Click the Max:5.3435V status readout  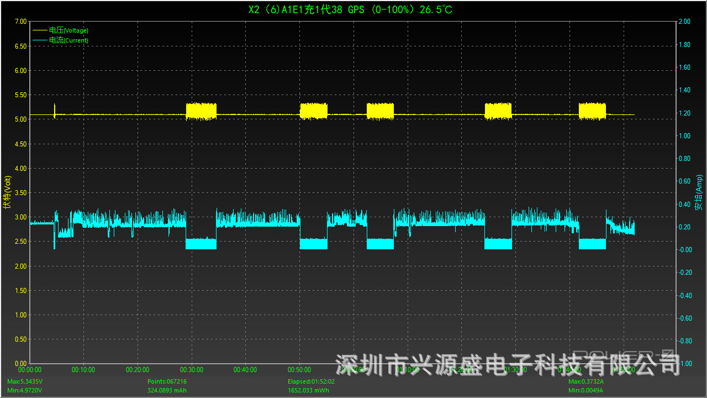tap(25, 382)
